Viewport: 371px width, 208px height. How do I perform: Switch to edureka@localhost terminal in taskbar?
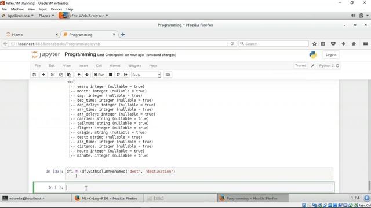36,198
